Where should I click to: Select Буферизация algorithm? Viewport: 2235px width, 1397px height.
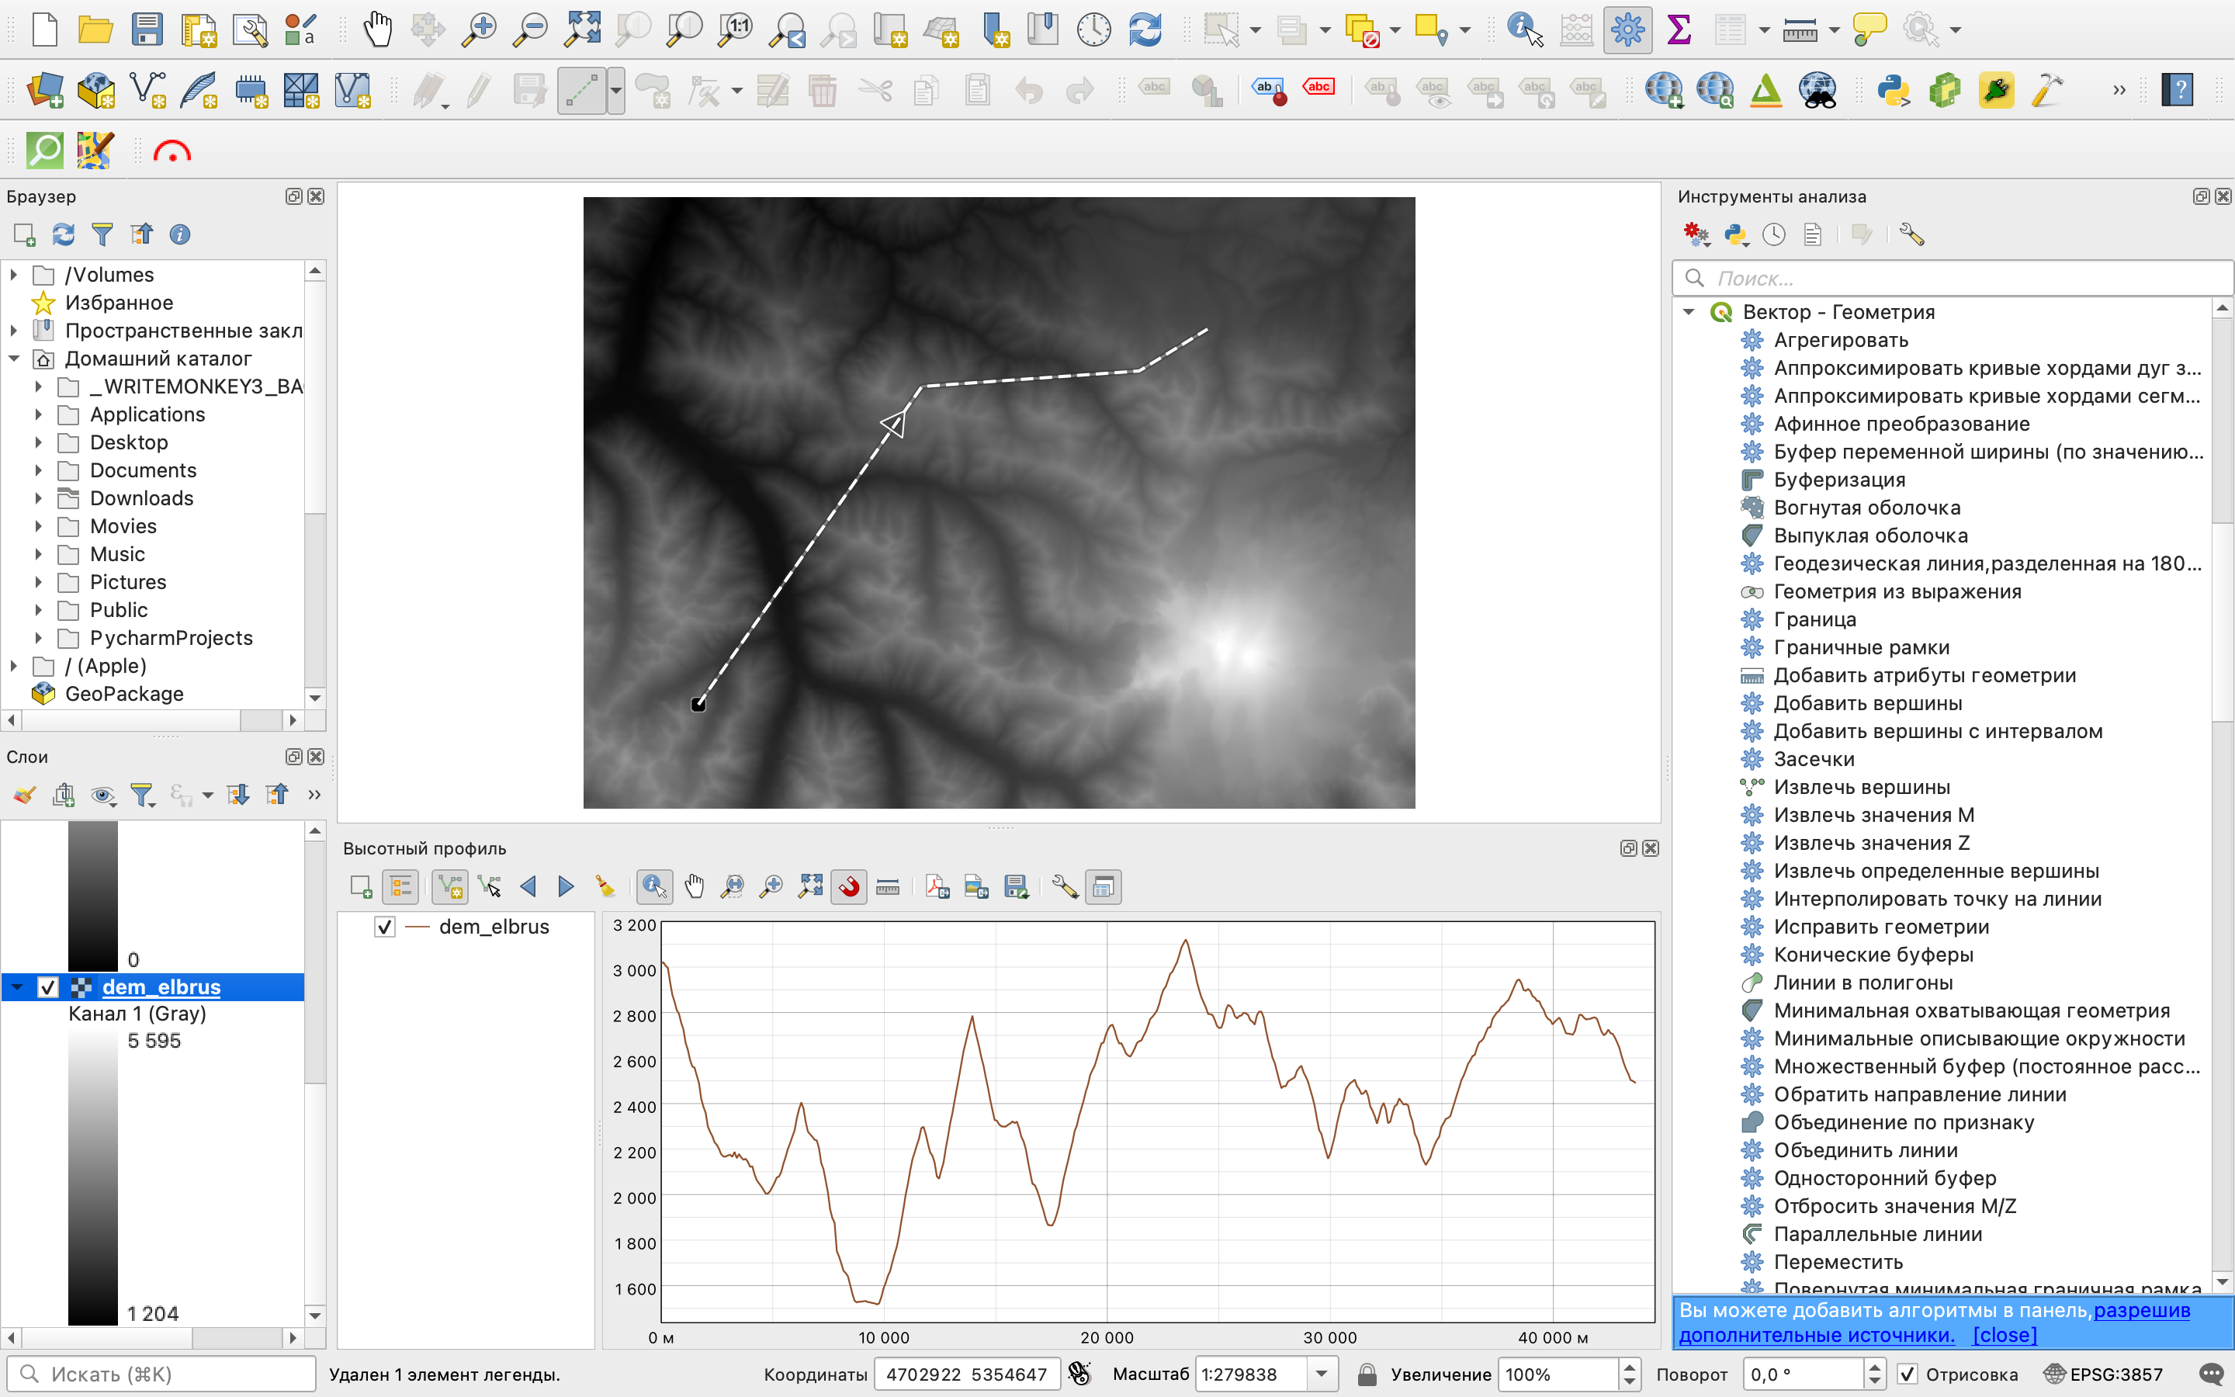pos(1838,480)
